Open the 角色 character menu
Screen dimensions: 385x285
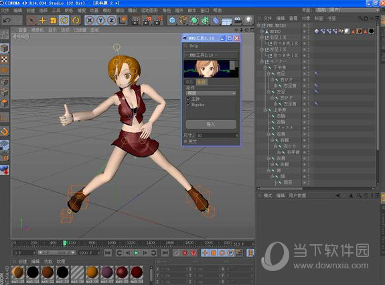pyautogui.click(x=167, y=10)
